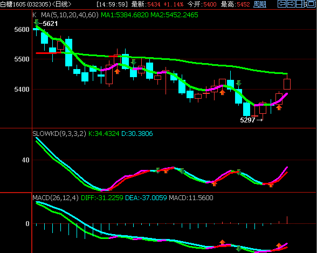Switch to the split multi-pane layout icon
The image size is (317, 253).
coord(300,4)
